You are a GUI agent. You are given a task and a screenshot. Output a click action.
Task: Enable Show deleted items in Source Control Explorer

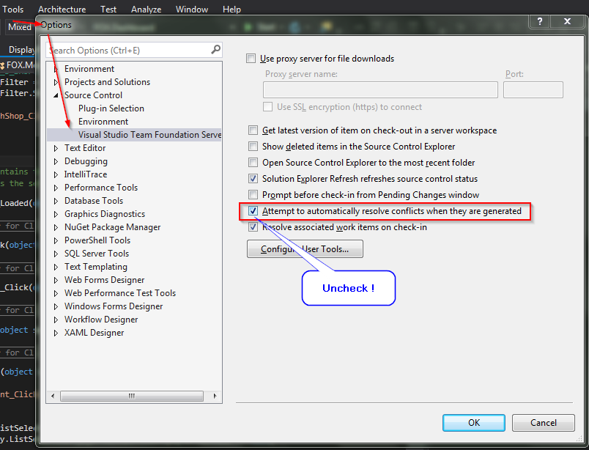pyautogui.click(x=253, y=147)
